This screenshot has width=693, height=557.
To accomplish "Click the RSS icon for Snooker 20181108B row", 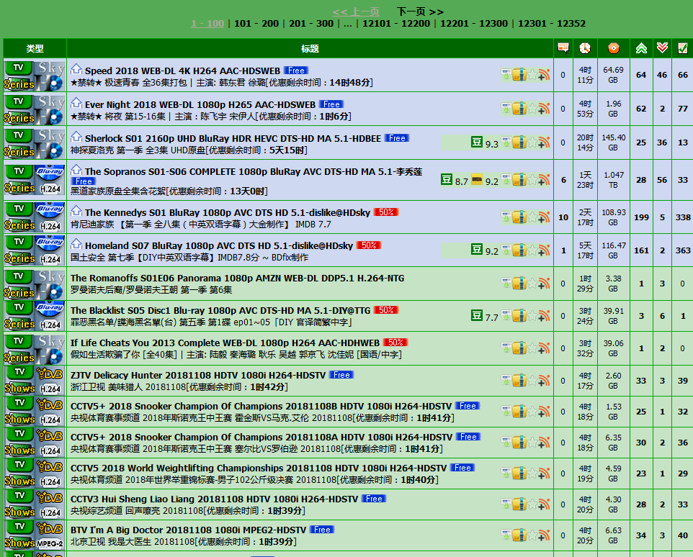I will [544, 411].
